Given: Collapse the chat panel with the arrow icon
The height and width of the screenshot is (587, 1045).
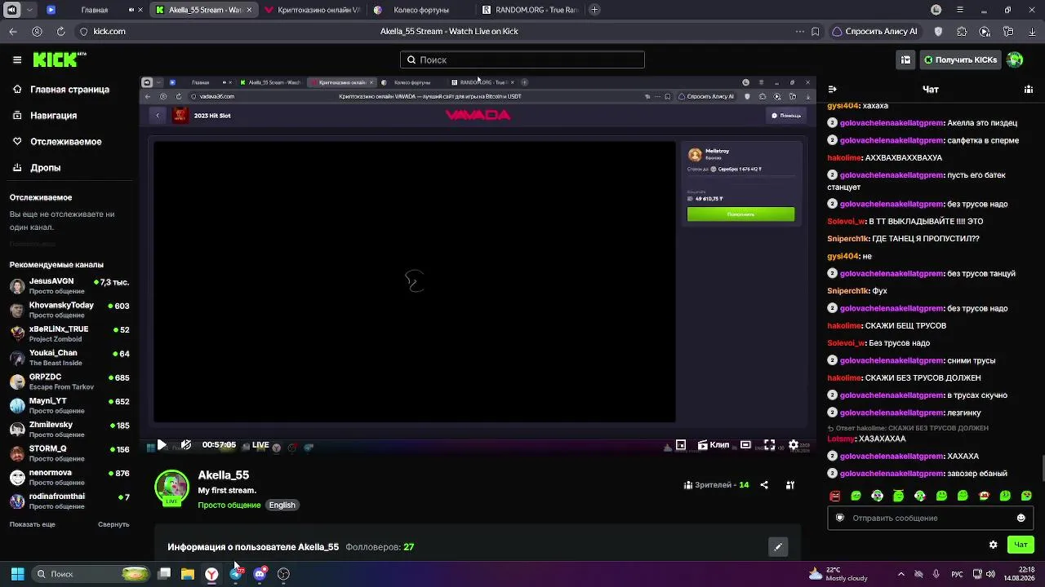Looking at the screenshot, I should [x=833, y=90].
